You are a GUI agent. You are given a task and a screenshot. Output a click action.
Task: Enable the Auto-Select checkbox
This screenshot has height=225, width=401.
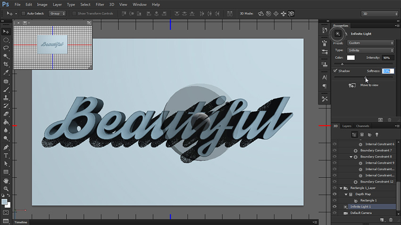coord(24,14)
